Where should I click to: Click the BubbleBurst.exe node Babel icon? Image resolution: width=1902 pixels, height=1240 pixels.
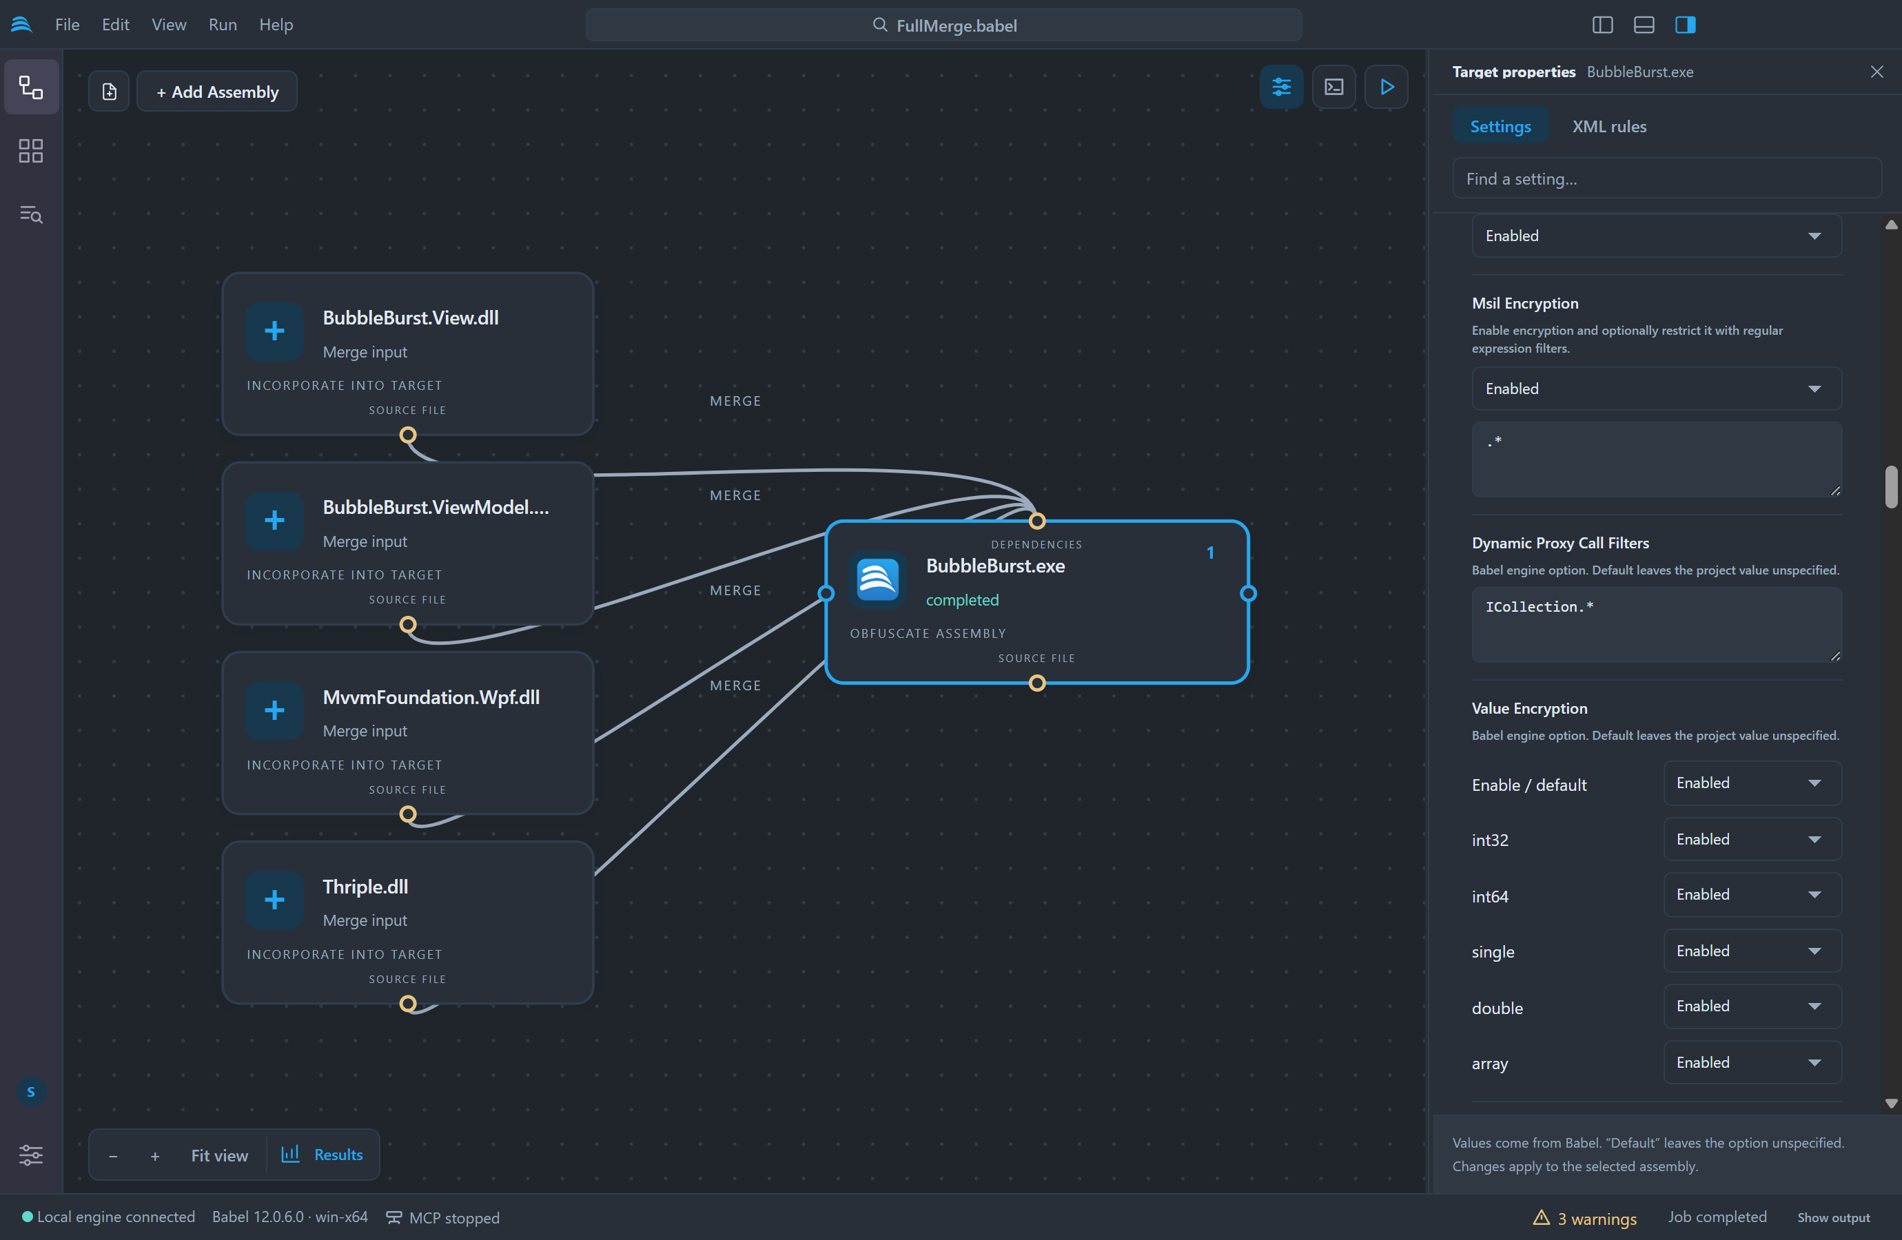tap(877, 580)
